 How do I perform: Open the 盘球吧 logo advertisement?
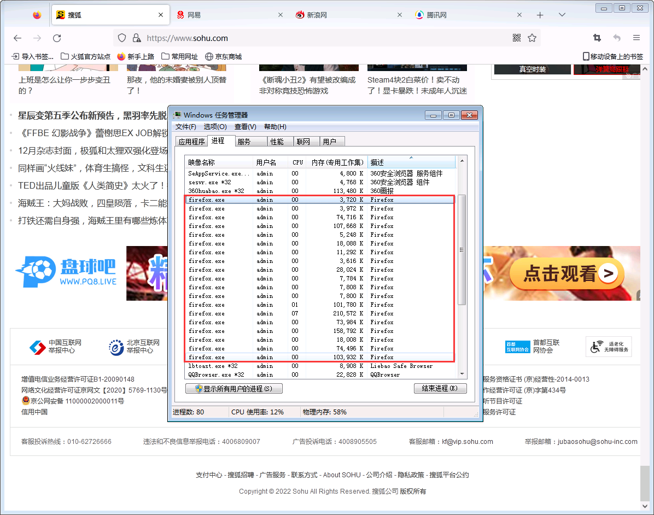(67, 272)
